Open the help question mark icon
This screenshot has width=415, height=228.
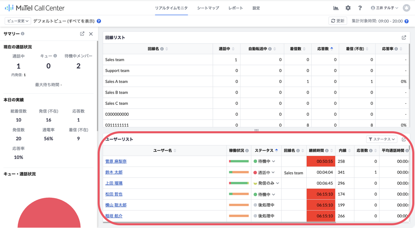tap(360, 8)
